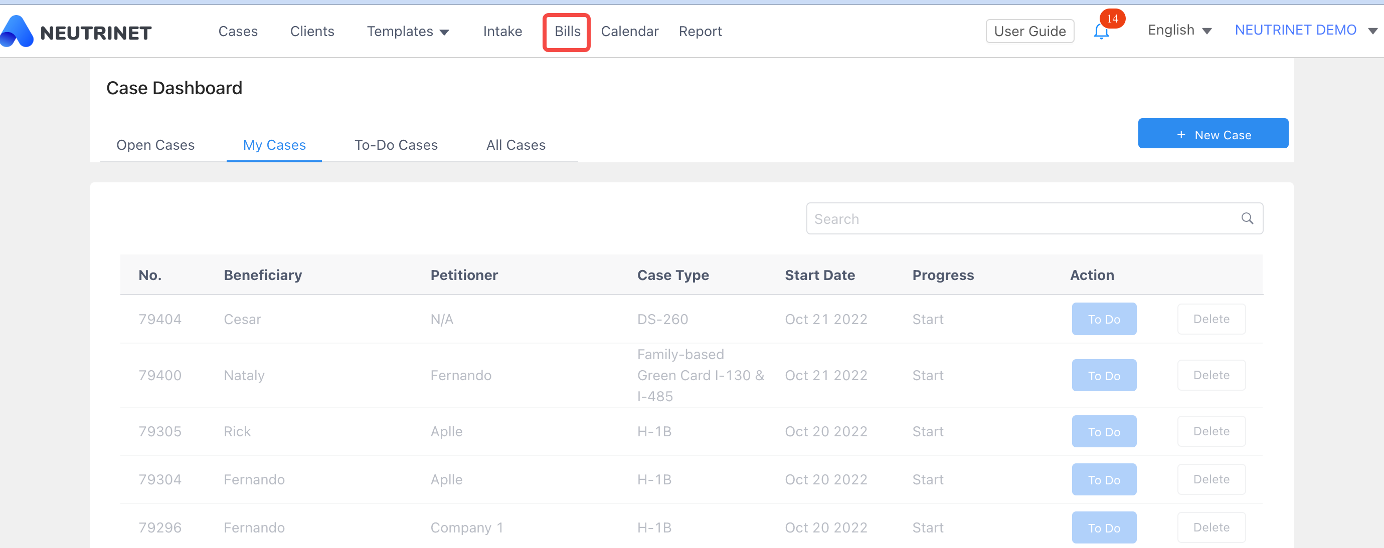This screenshot has height=548, width=1384.
Task: Open the notifications bell icon
Action: (1101, 32)
